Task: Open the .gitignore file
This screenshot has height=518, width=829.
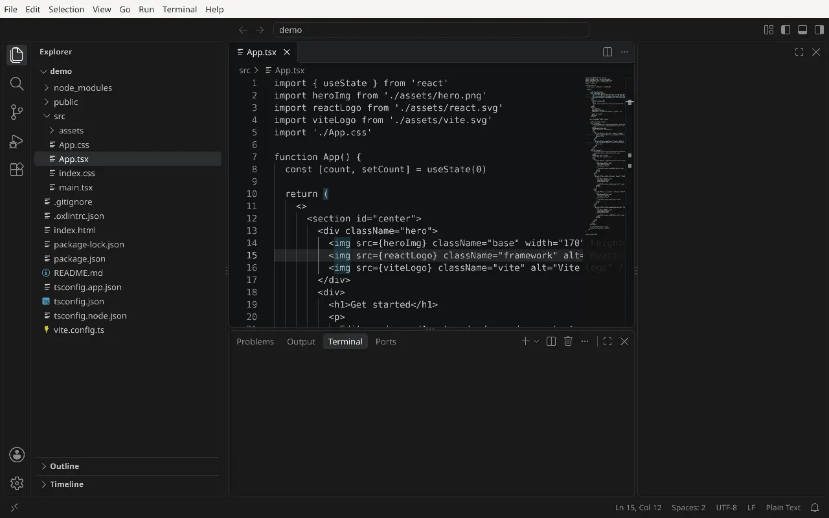Action: coord(128,201)
